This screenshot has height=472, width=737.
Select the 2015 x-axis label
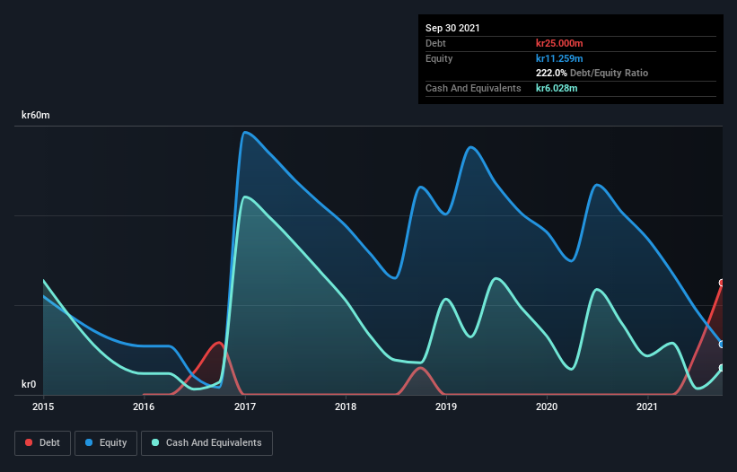(x=43, y=406)
